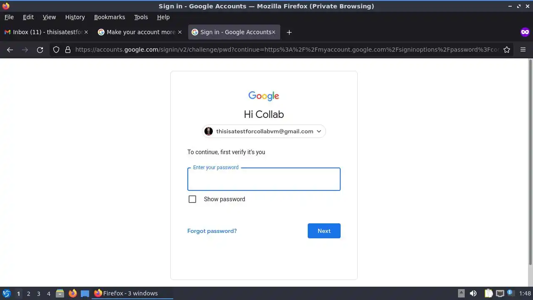Open the clipboard manager tray icon

[x=488, y=293]
